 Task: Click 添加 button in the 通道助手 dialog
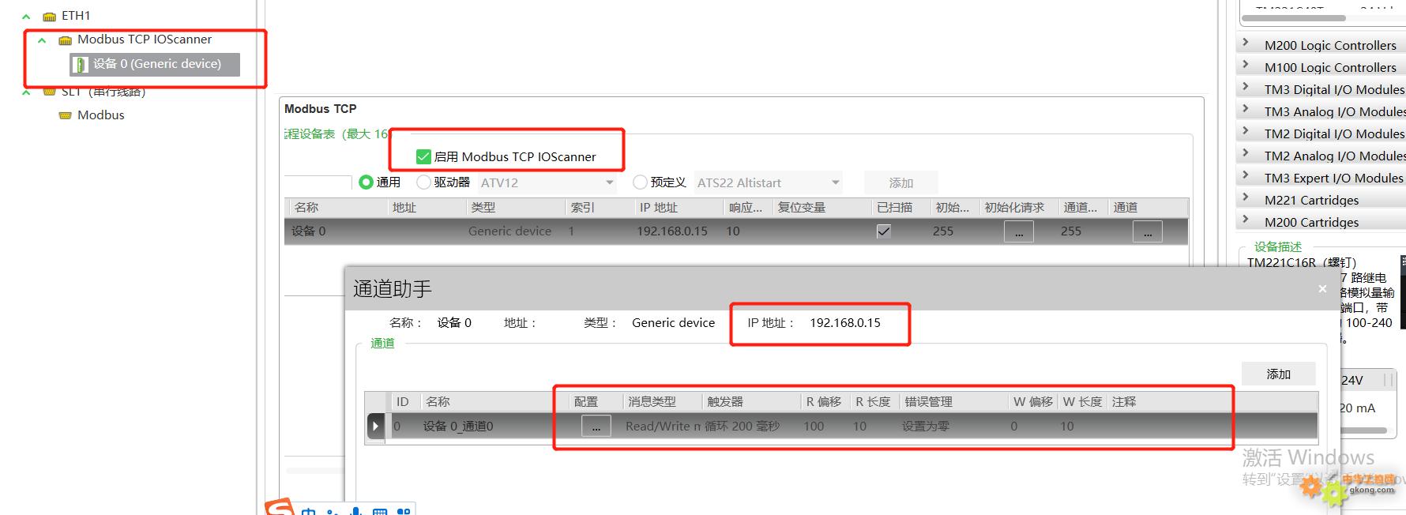[x=1279, y=374]
